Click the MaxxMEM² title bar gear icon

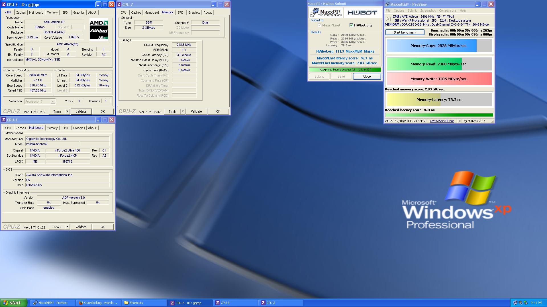[x=387, y=4]
